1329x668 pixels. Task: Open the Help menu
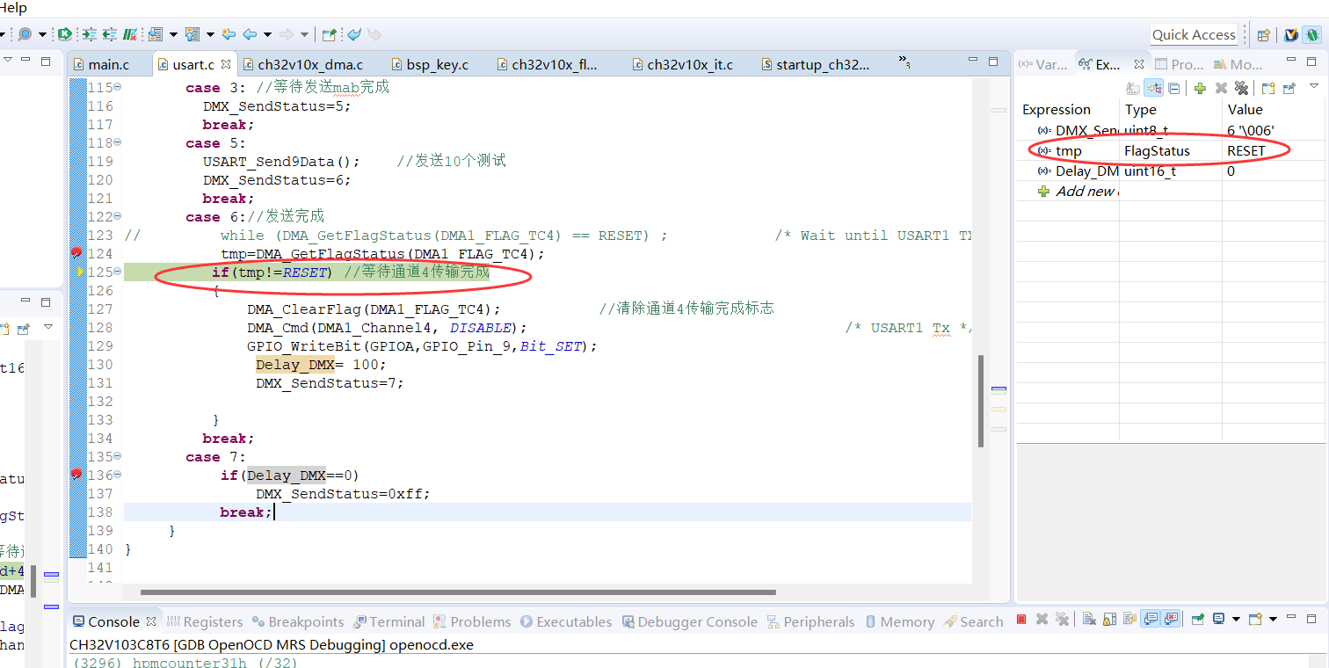pos(13,8)
